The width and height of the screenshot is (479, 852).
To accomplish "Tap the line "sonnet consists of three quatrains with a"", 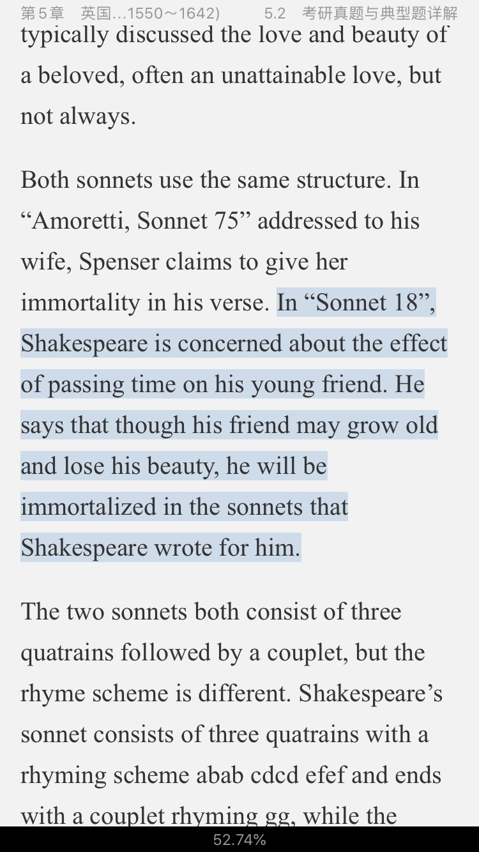I will 224,734.
